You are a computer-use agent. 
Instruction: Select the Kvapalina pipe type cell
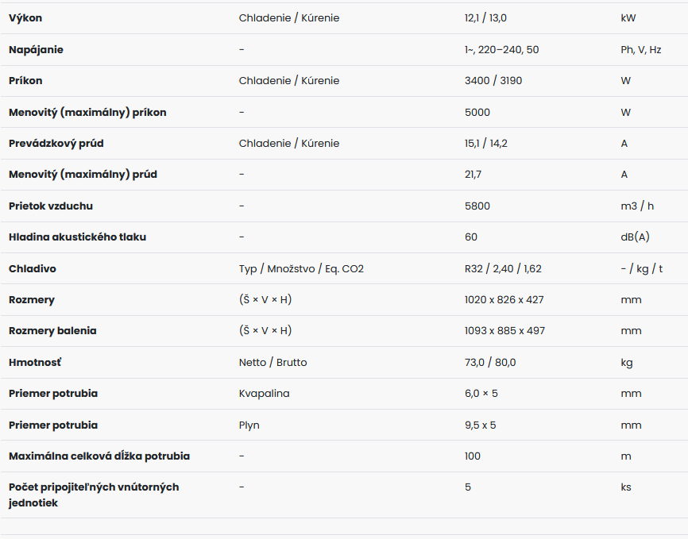[264, 394]
